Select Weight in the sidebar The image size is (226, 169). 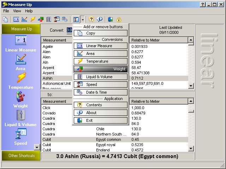pos(20,100)
